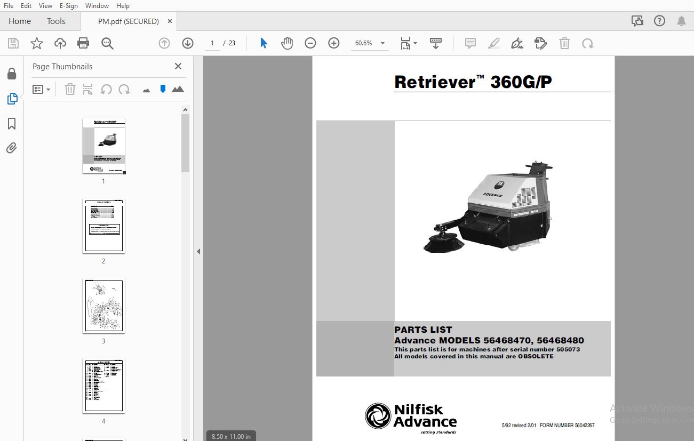Reduce thumbnail size with small mountain icon
Image resolution: width=694 pixels, height=441 pixels.
(x=146, y=90)
